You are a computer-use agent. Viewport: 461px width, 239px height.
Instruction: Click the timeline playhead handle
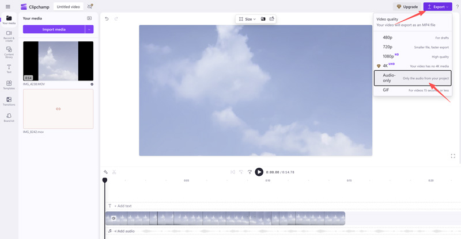(x=105, y=180)
